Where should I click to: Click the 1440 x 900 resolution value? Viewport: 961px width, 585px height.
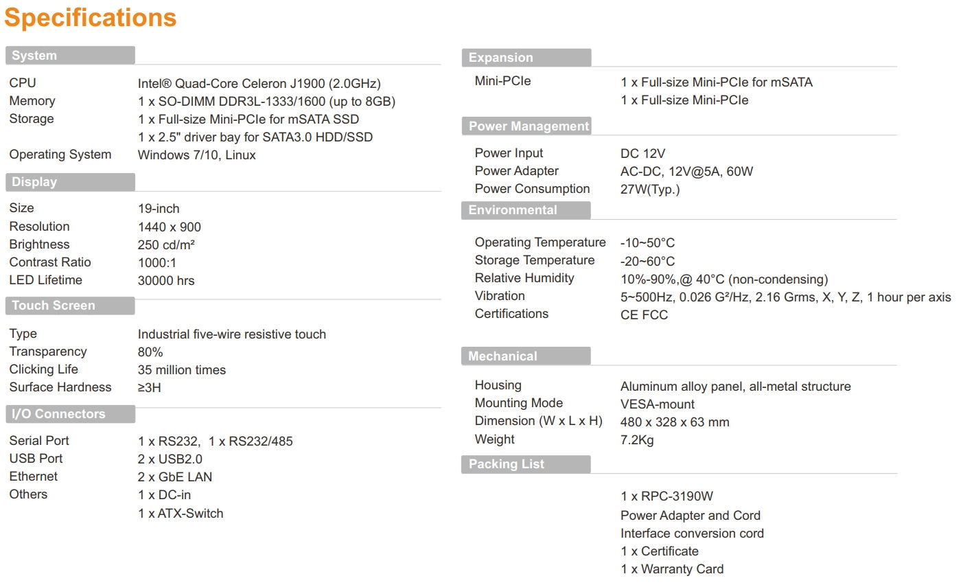click(x=170, y=227)
